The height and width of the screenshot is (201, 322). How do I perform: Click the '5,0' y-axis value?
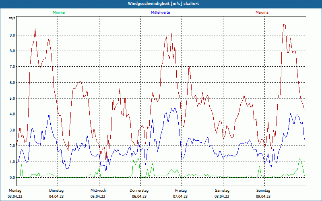coord(12,98)
